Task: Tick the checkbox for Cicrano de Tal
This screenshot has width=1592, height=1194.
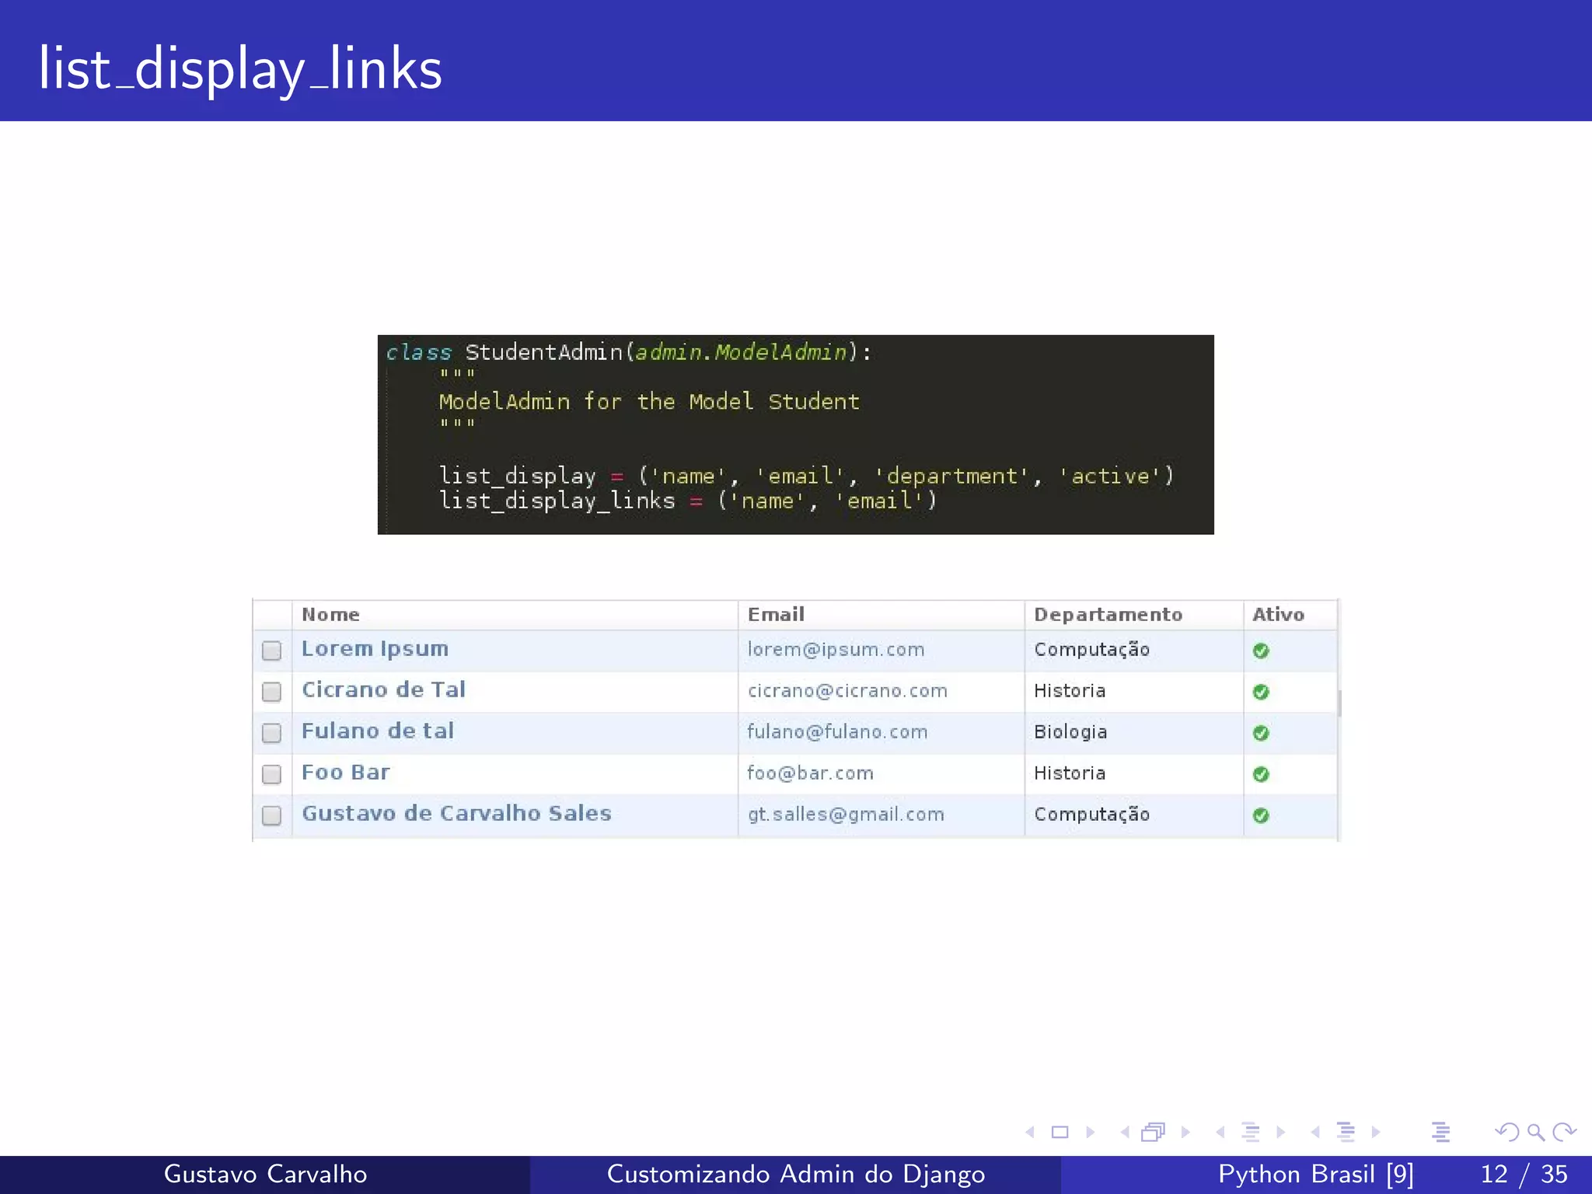Action: tap(271, 692)
